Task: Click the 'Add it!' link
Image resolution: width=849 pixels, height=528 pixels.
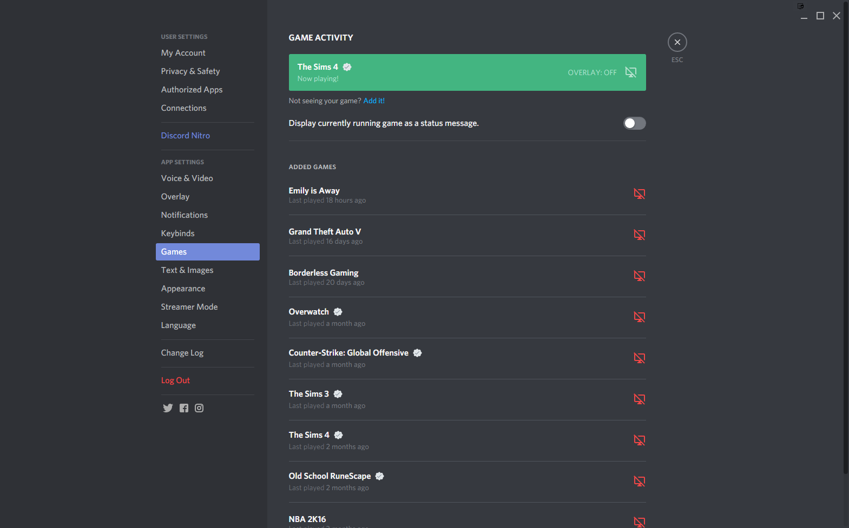Action: click(x=374, y=101)
